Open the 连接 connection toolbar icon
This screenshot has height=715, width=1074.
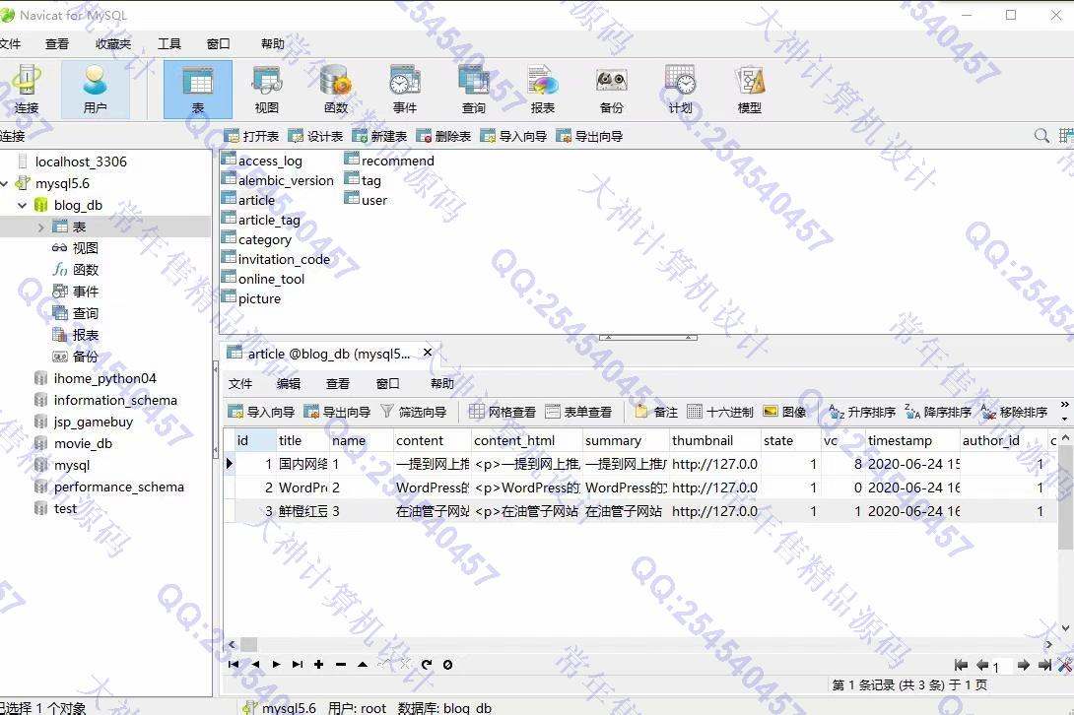pyautogui.click(x=26, y=90)
